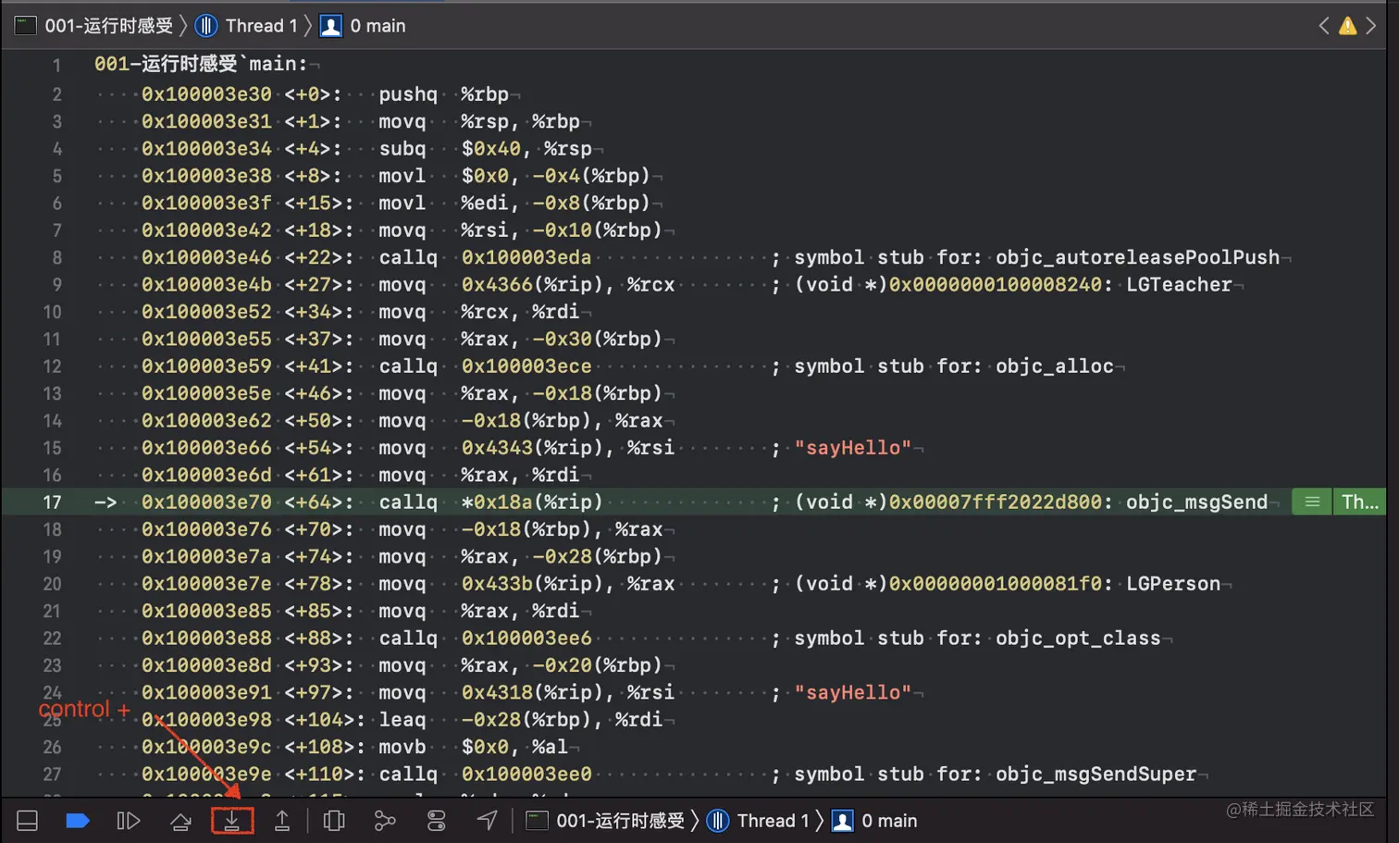Image resolution: width=1399 pixels, height=843 pixels.
Task: Go back using the top-right left chevron
Action: [1324, 26]
